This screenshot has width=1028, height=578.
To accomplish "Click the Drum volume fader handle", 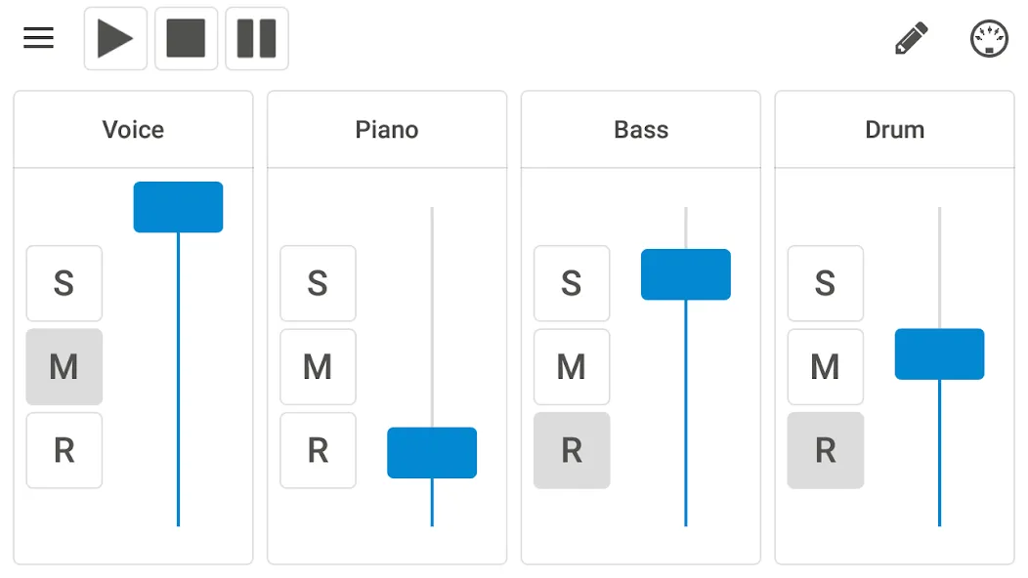I will pos(939,353).
